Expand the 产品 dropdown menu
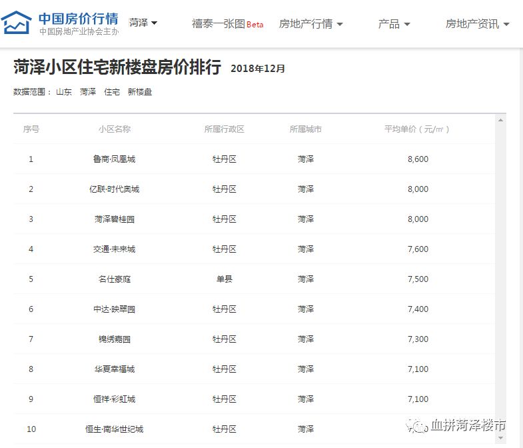Screen dimensions: 523x448 pos(394,24)
